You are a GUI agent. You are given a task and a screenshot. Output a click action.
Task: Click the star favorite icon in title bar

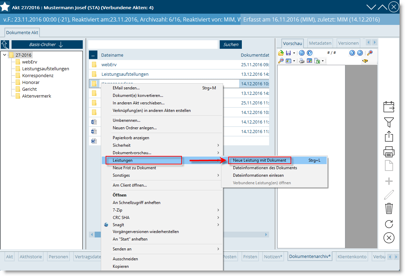tap(5, 7)
